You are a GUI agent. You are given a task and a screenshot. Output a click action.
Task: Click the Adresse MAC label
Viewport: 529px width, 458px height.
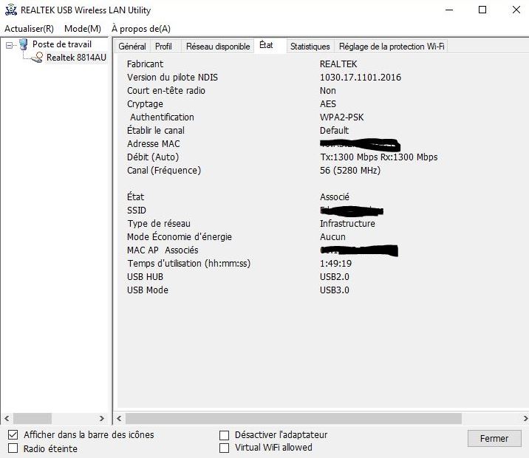click(153, 143)
